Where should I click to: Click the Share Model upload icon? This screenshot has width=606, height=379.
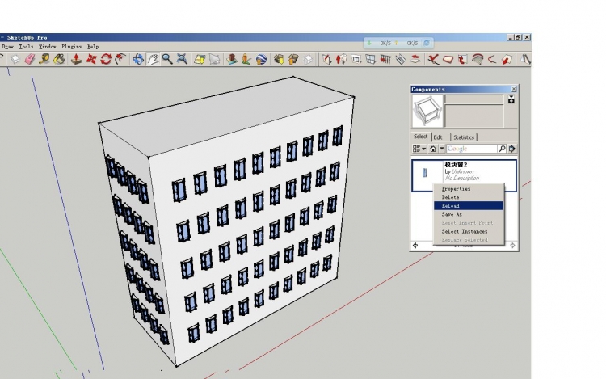coord(293,59)
